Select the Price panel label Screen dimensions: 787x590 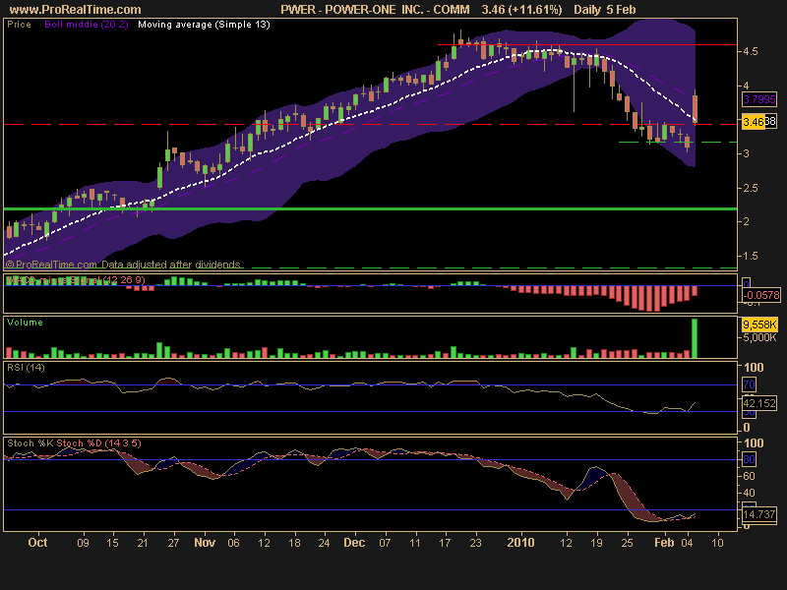19,25
